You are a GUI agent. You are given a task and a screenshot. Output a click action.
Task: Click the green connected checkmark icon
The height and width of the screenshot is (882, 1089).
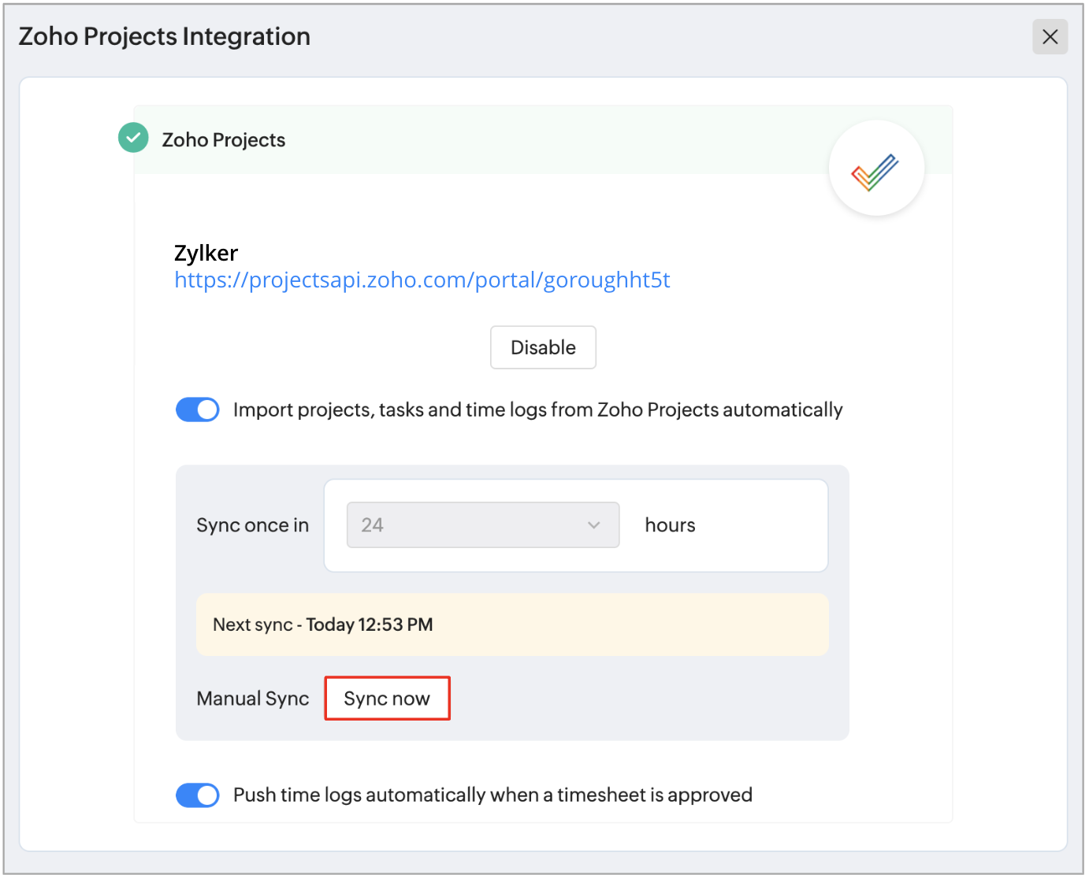click(133, 138)
